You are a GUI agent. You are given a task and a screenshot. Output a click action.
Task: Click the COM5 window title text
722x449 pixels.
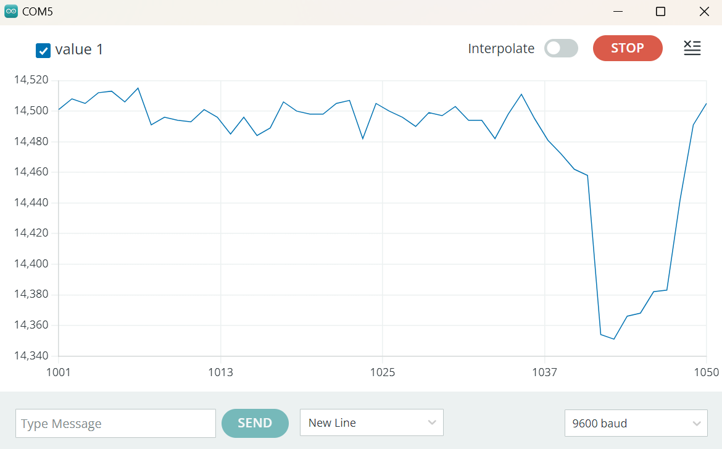click(x=38, y=12)
